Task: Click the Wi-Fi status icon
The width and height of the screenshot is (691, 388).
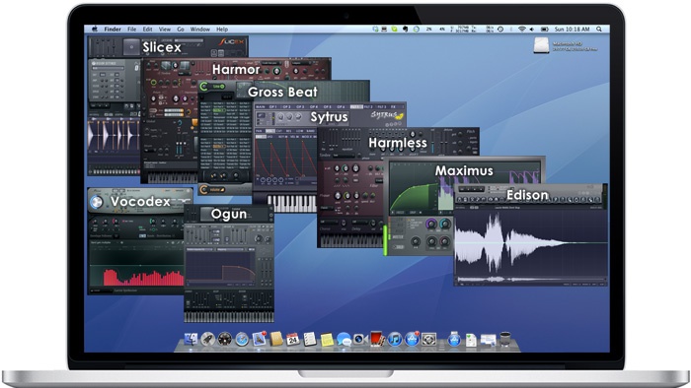Action: (x=522, y=29)
